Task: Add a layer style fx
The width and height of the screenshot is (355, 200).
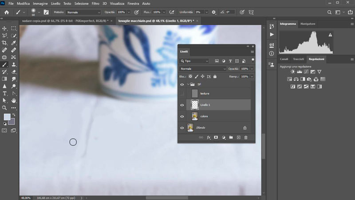Action: [x=209, y=137]
